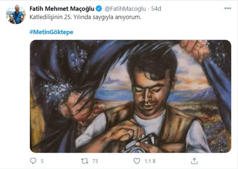Open Fatih Mehmet Maçoğlu's profile avatar
Viewport: 238px width, 169px height.
pos(16,15)
